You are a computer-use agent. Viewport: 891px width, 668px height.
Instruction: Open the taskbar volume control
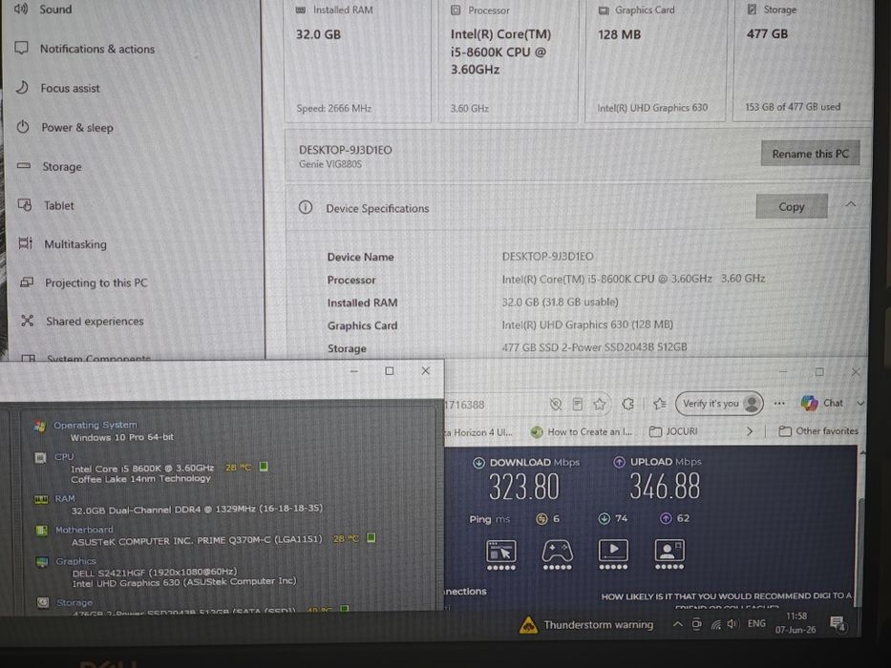pos(733,624)
